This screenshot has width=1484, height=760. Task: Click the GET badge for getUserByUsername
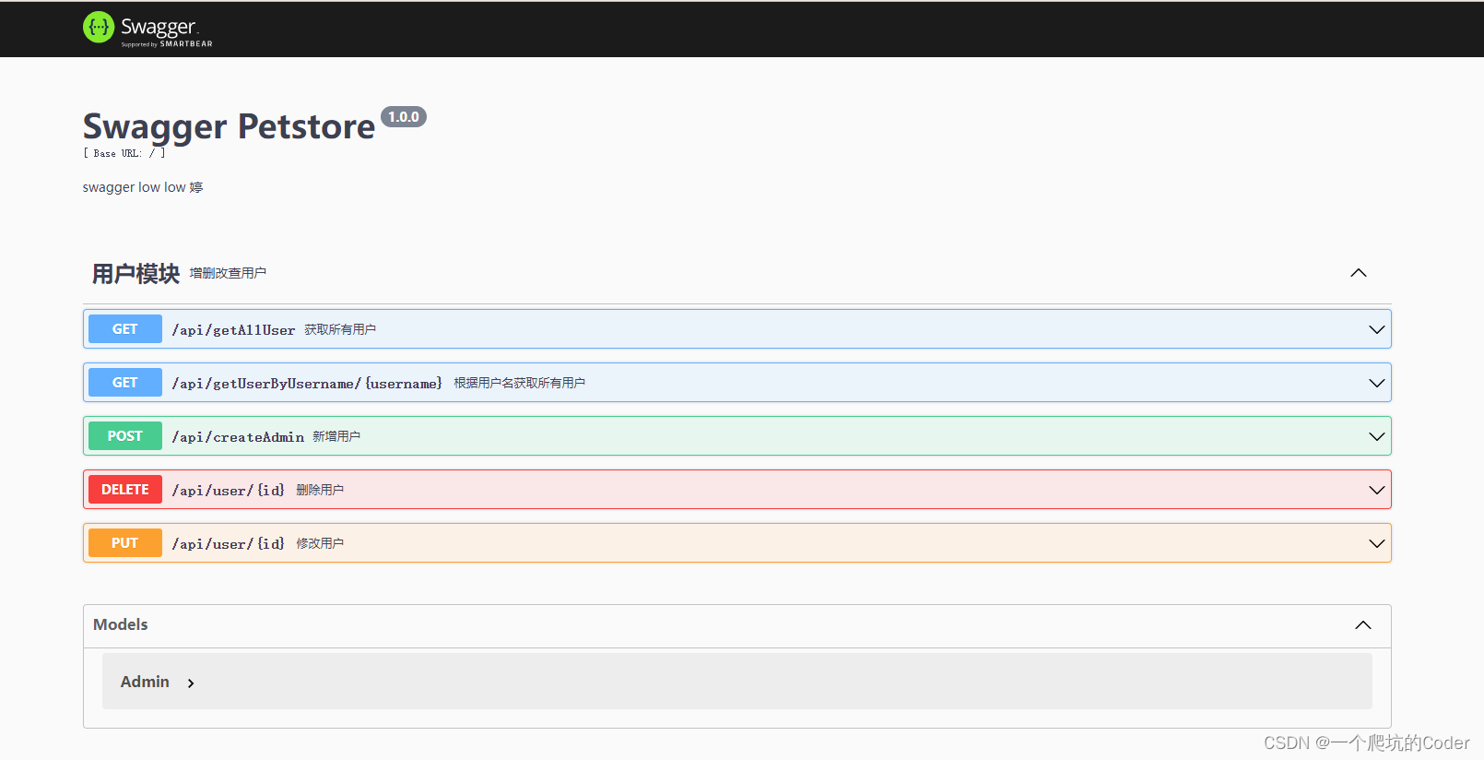tap(125, 383)
